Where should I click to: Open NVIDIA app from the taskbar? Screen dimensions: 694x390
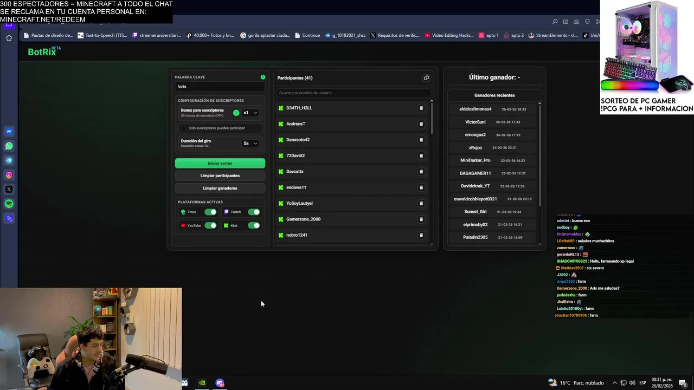[x=202, y=383]
